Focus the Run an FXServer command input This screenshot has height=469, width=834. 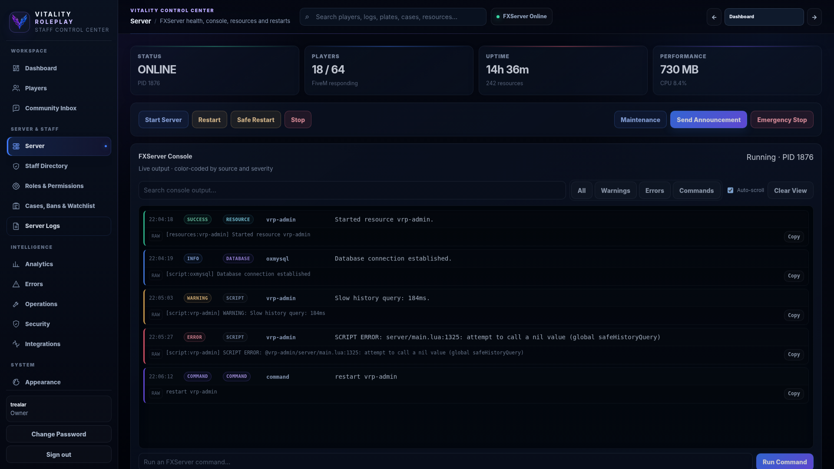(x=445, y=462)
